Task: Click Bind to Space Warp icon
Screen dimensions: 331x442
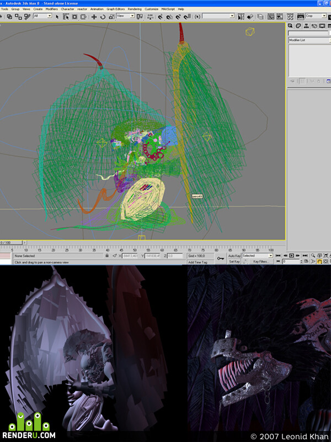Action: click(x=27, y=17)
